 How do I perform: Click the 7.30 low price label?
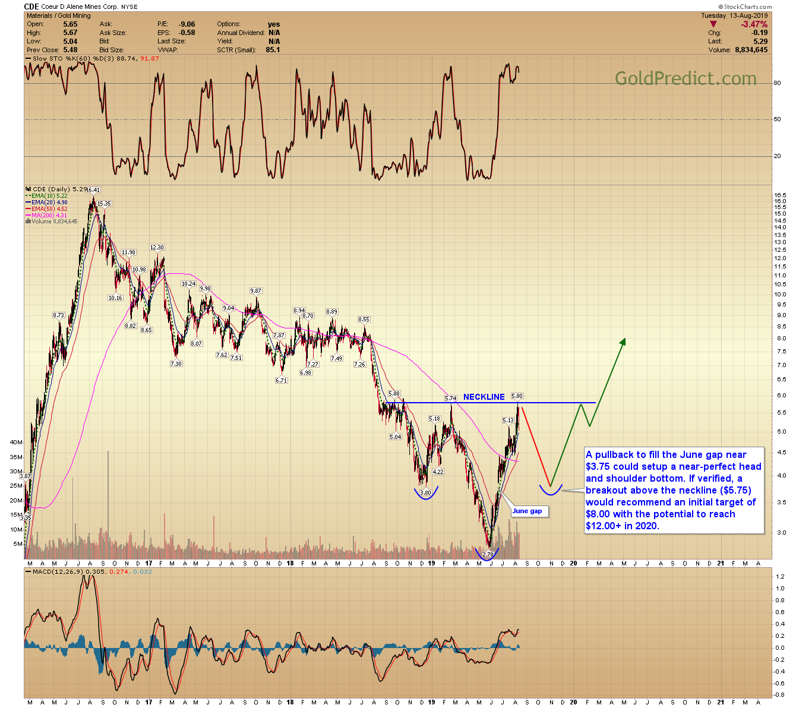pyautogui.click(x=176, y=364)
